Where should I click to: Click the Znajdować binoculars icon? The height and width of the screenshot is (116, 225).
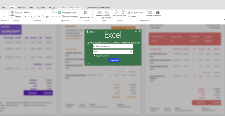(158, 12)
